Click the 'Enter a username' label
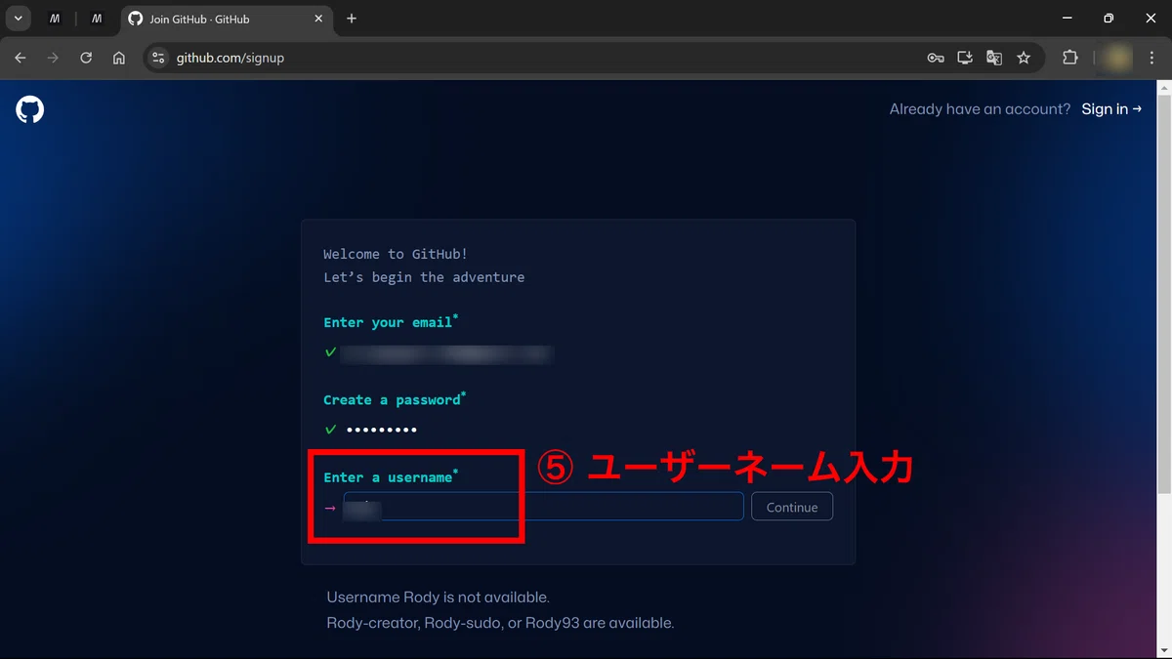Image resolution: width=1172 pixels, height=659 pixels. [391, 476]
